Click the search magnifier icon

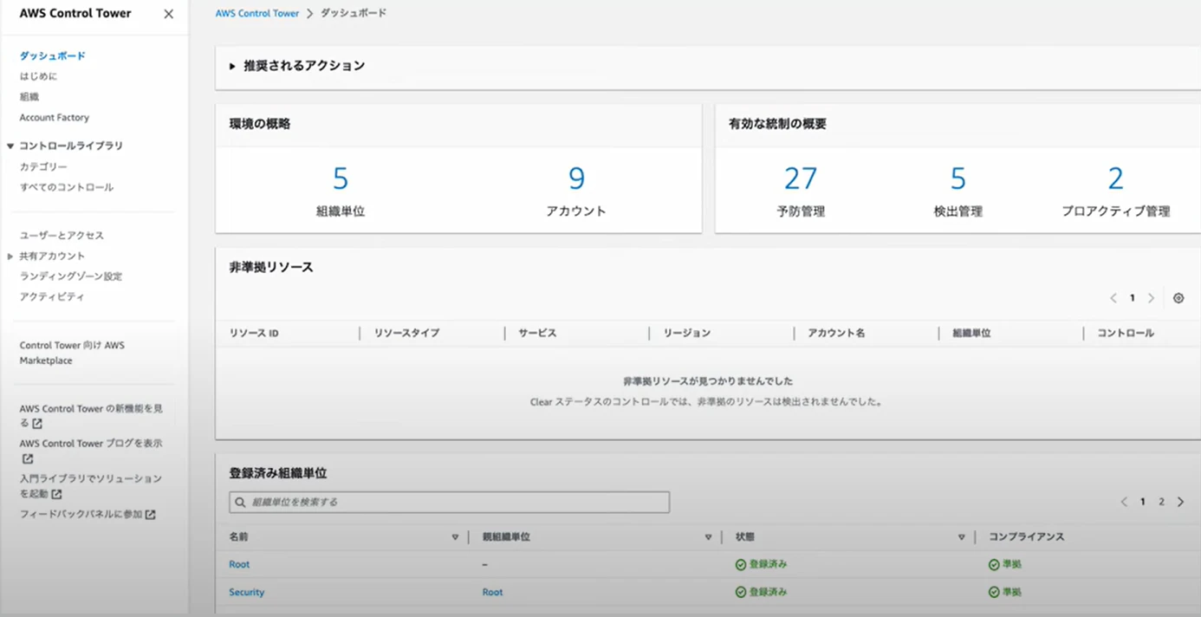[x=241, y=502]
